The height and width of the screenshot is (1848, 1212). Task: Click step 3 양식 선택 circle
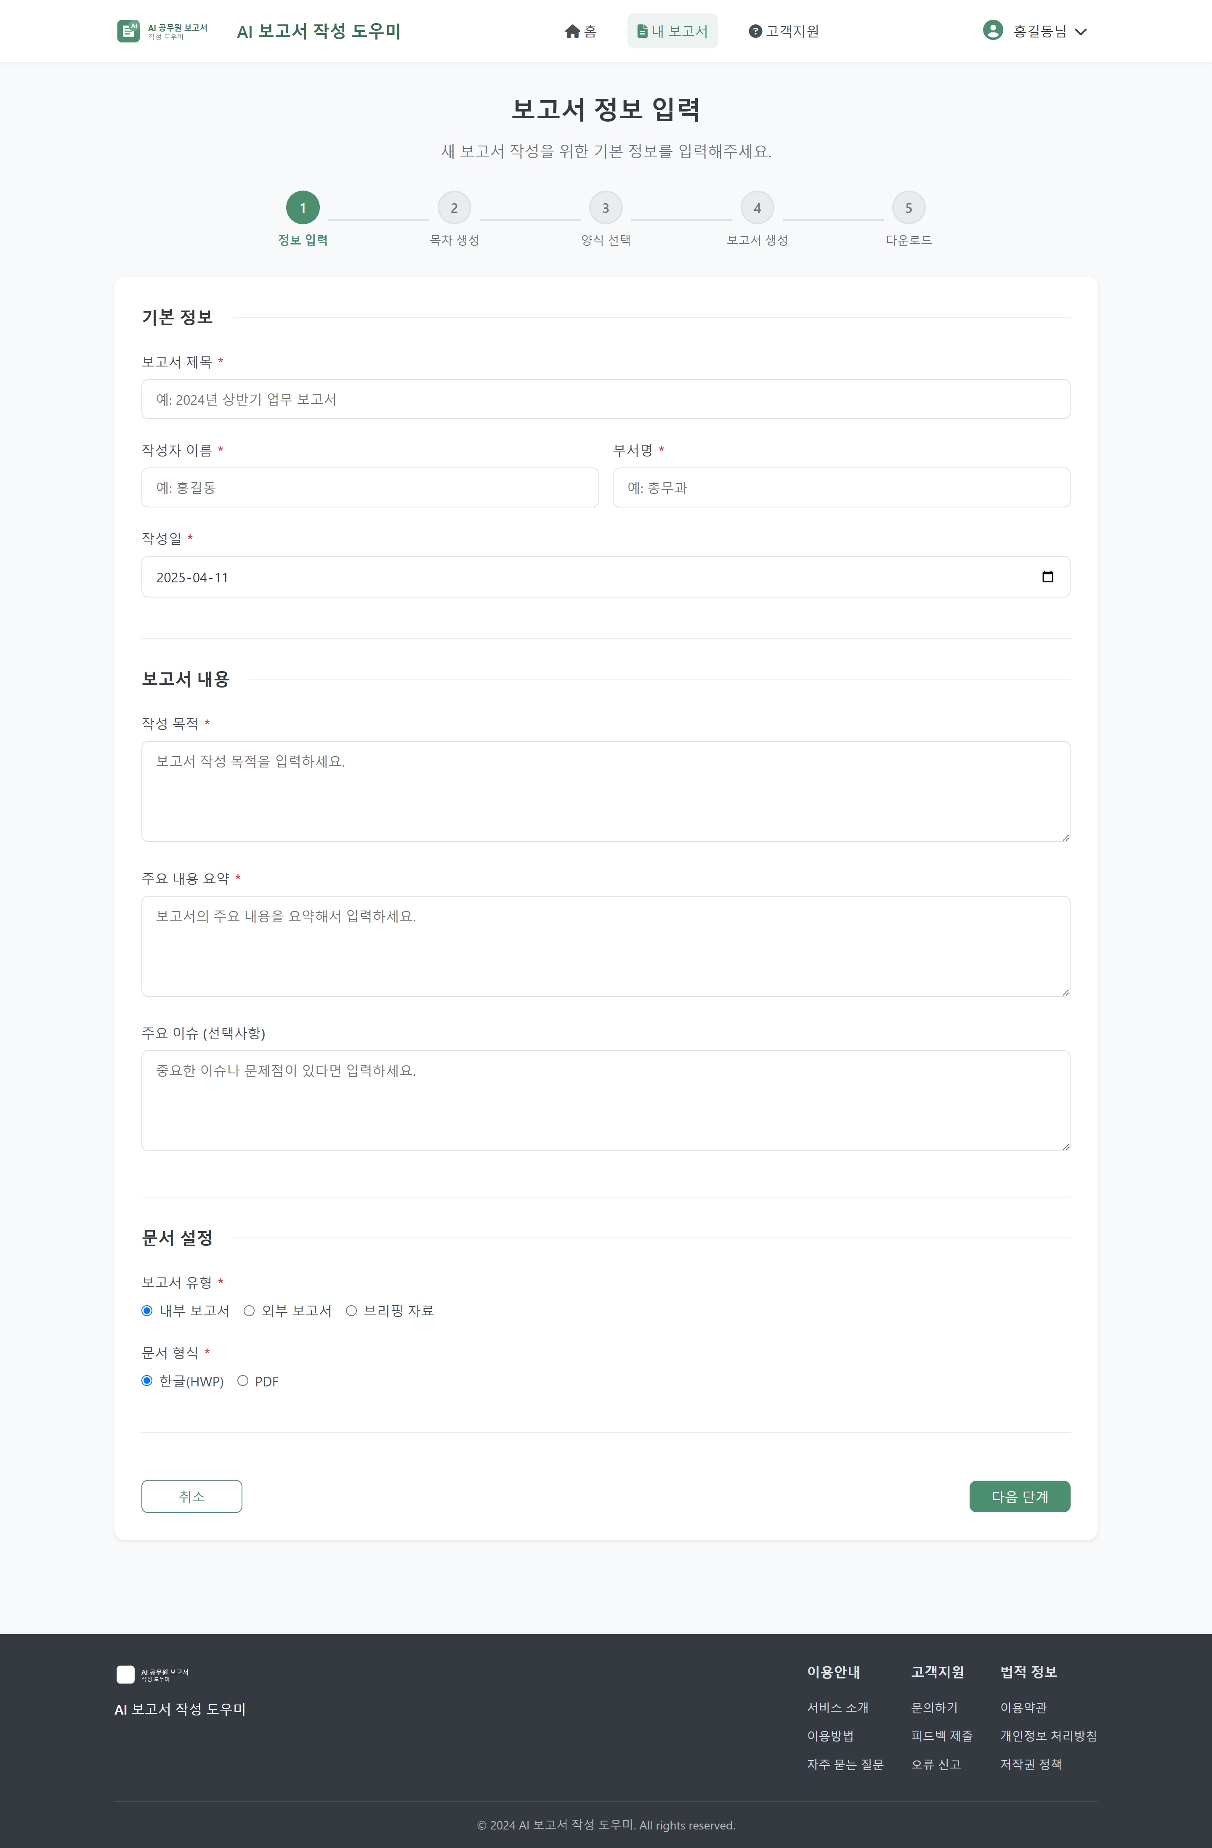[606, 208]
